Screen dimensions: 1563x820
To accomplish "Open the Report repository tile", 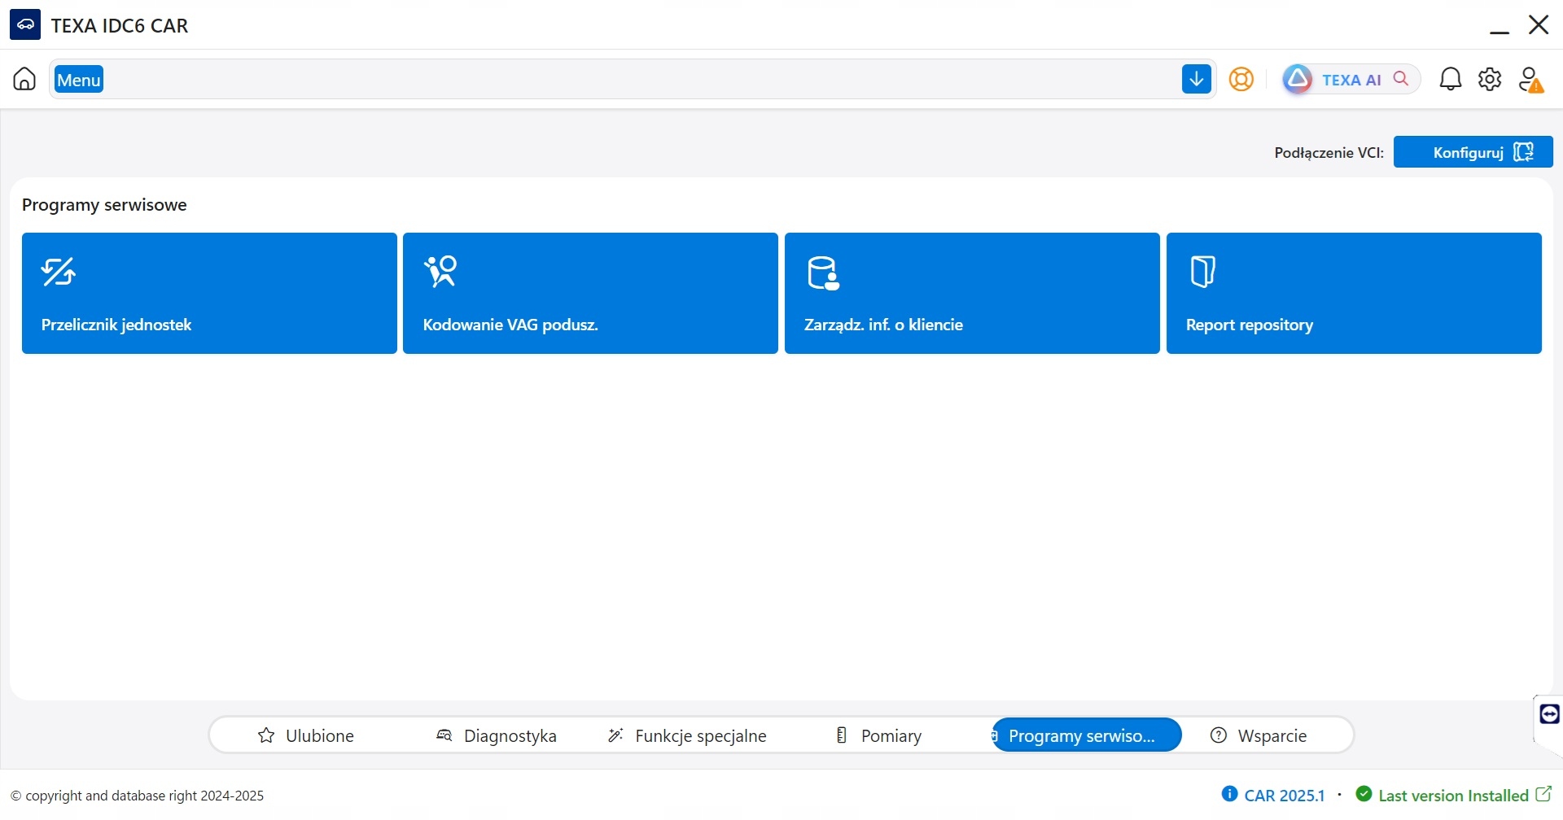I will (x=1354, y=293).
